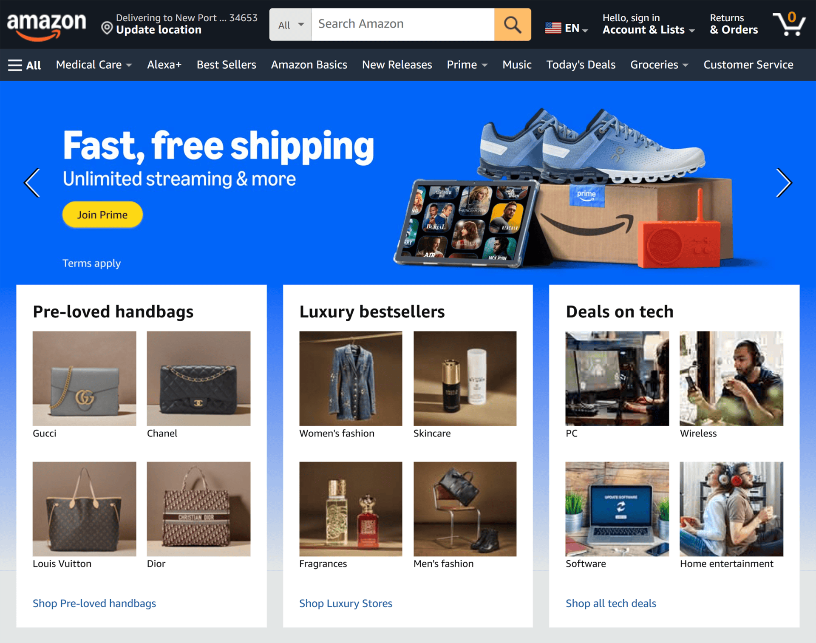Viewport: 816px width, 643px height.
Task: Focus the Search Amazon input field
Action: [403, 25]
